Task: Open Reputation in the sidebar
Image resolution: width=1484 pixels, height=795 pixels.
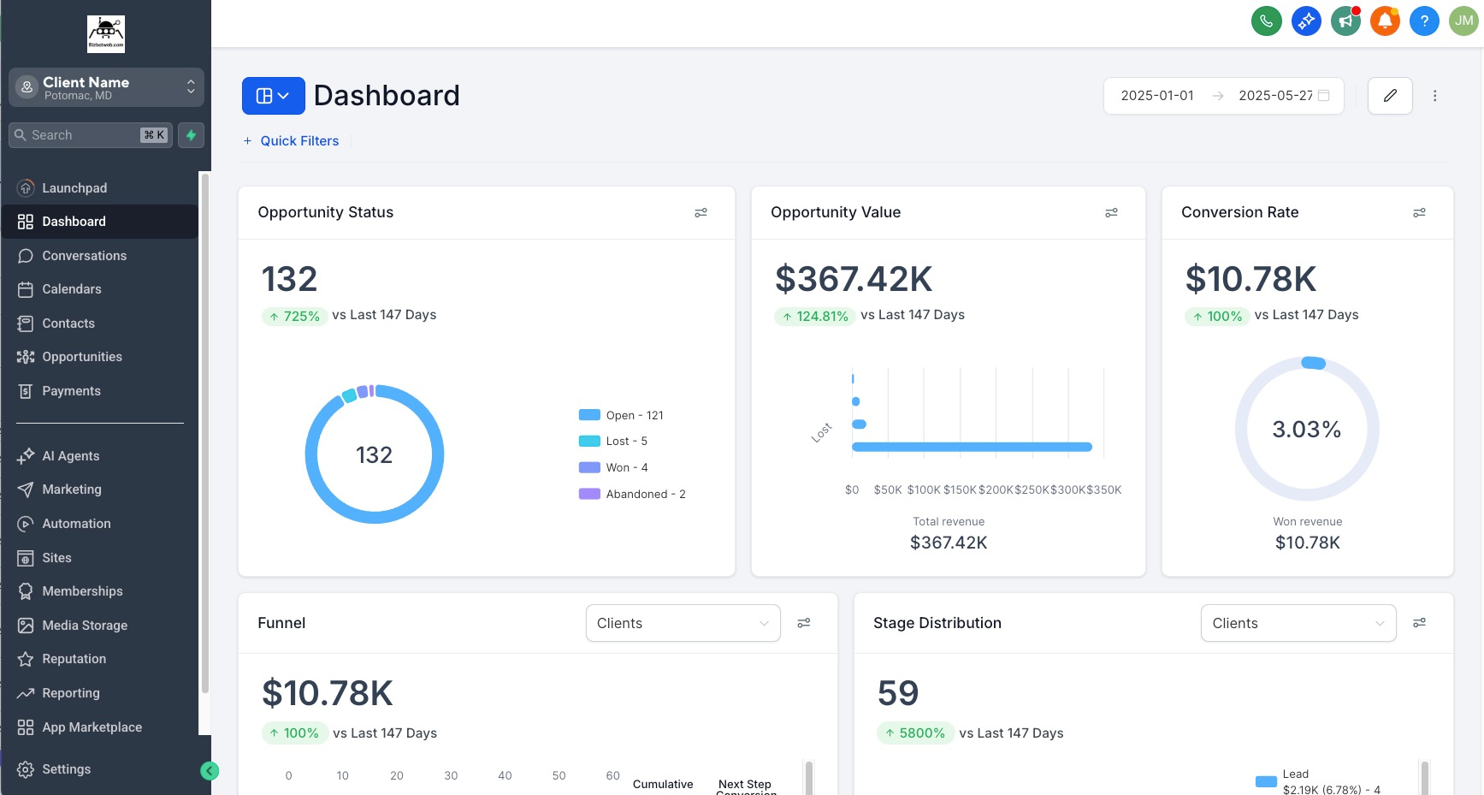Action: pyautogui.click(x=99, y=659)
